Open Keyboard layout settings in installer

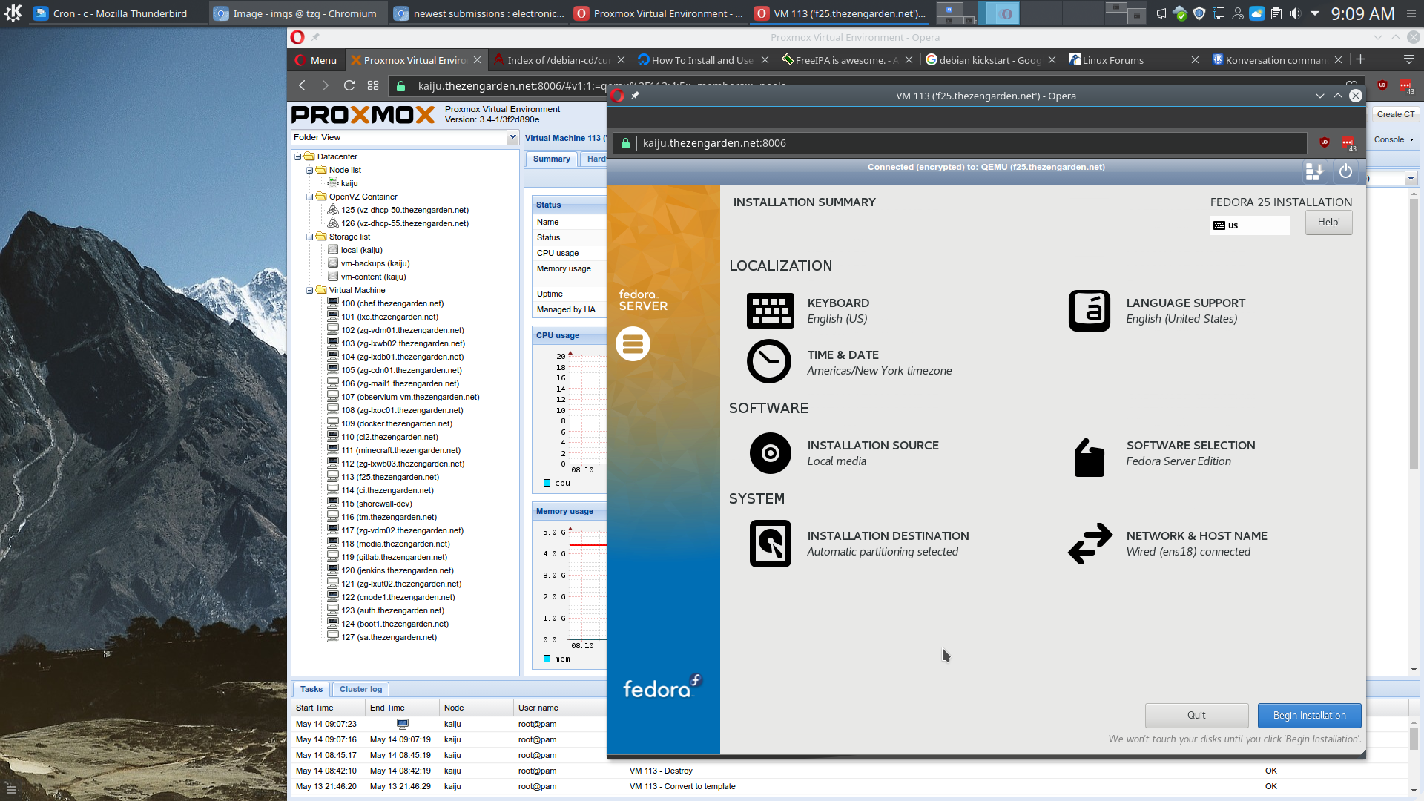771,311
